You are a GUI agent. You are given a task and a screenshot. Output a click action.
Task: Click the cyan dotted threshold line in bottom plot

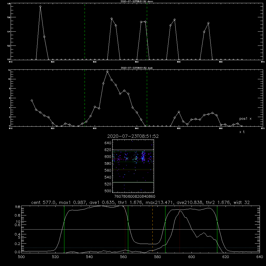(140, 248)
